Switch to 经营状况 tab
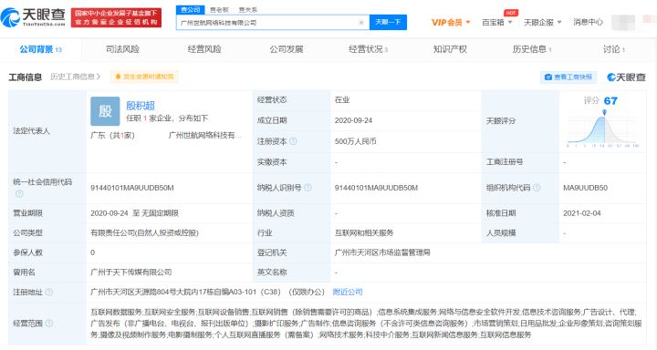 pyautogui.click(x=368, y=49)
